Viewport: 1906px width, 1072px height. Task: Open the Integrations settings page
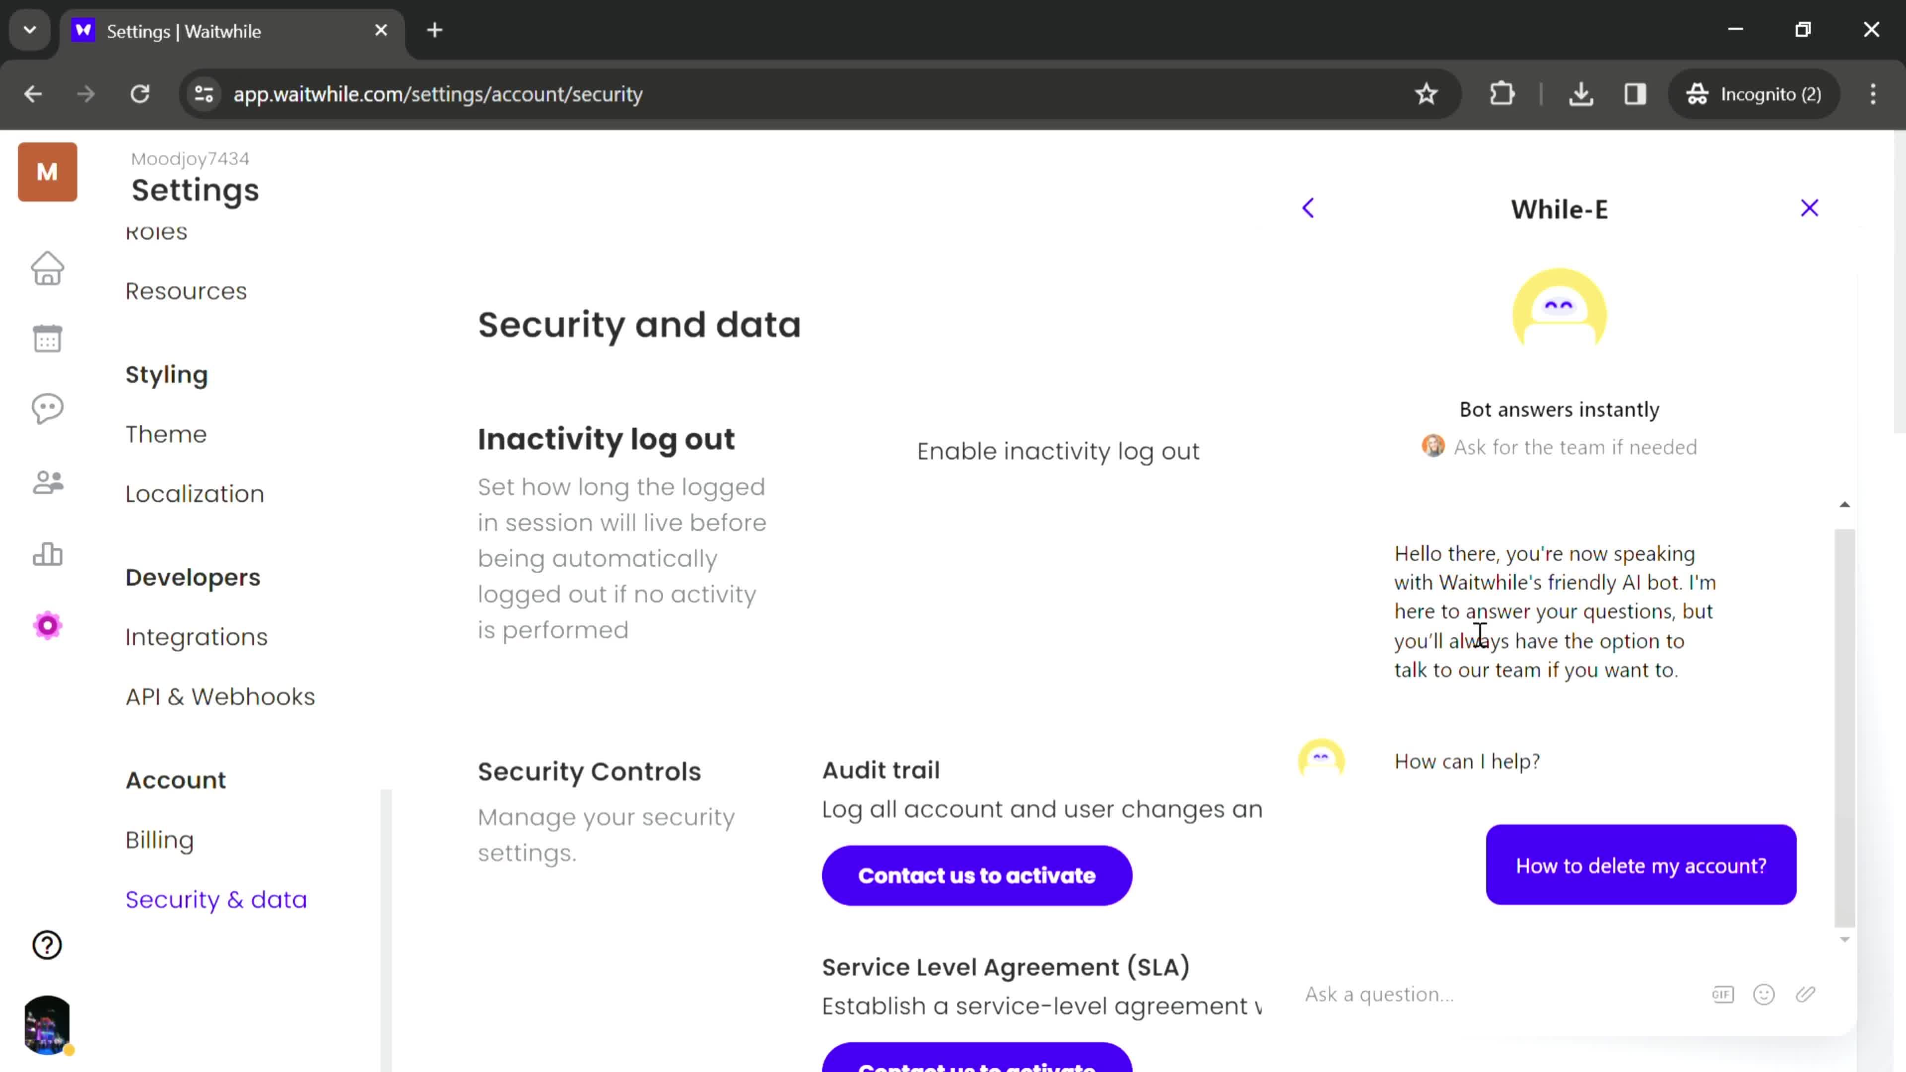pyautogui.click(x=197, y=636)
